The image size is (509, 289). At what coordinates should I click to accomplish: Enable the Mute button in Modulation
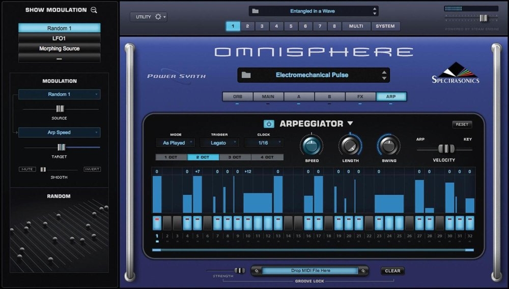pyautogui.click(x=27, y=169)
